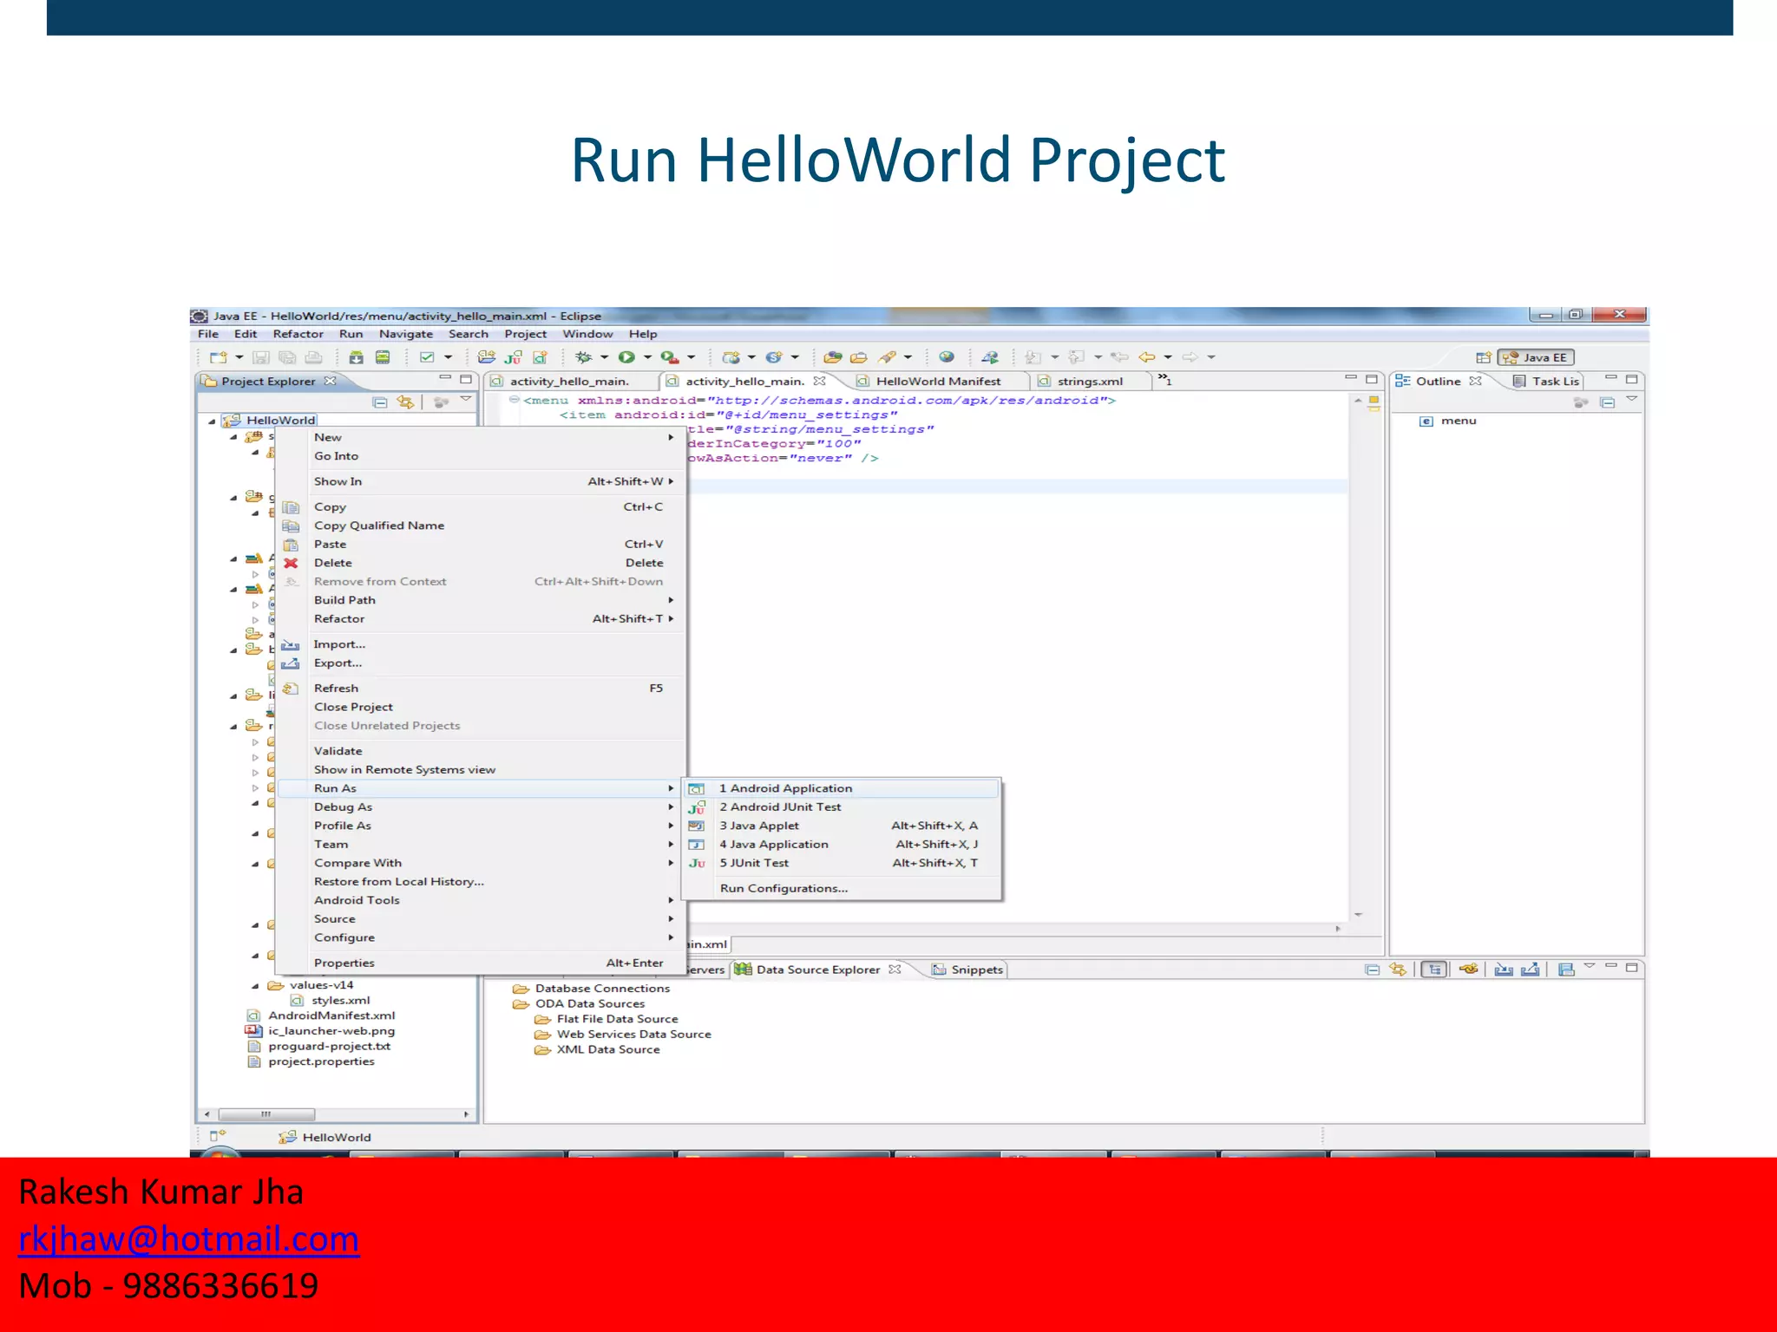This screenshot has width=1777, height=1332.
Task: Choose Debug As in the context menu
Action: (x=481, y=807)
